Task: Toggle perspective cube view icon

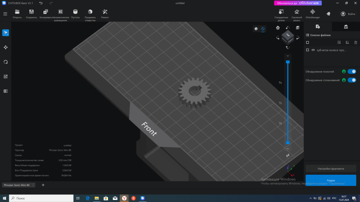Action: point(298,28)
